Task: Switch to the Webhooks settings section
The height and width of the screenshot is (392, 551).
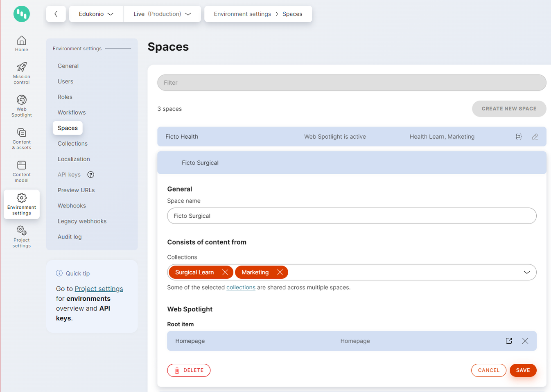Action: tap(72, 205)
